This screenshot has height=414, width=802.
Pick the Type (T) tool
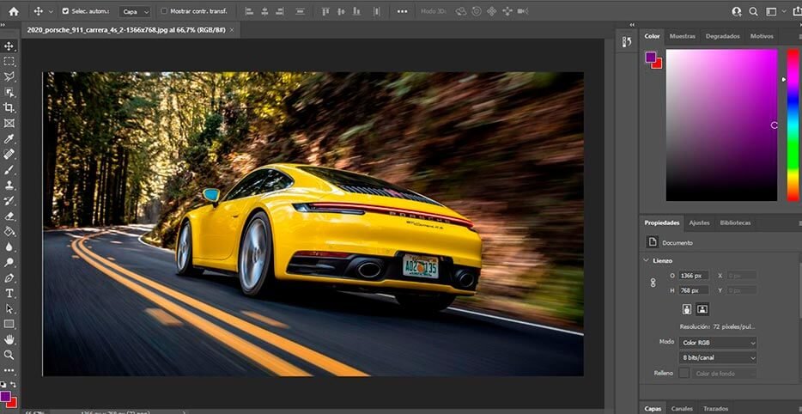[x=9, y=293]
